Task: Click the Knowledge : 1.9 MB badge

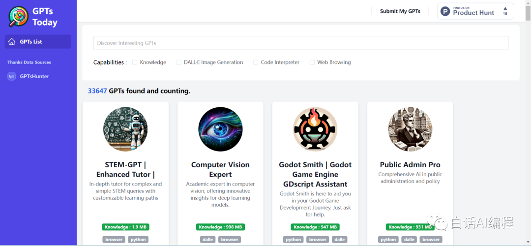Action: pyautogui.click(x=125, y=227)
